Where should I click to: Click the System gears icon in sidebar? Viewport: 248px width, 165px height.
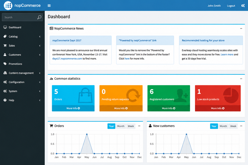(5, 91)
